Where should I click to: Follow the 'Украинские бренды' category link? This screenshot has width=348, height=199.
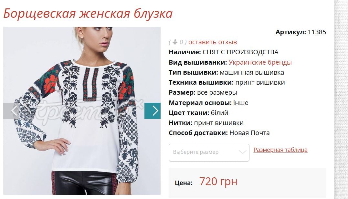[x=260, y=62]
